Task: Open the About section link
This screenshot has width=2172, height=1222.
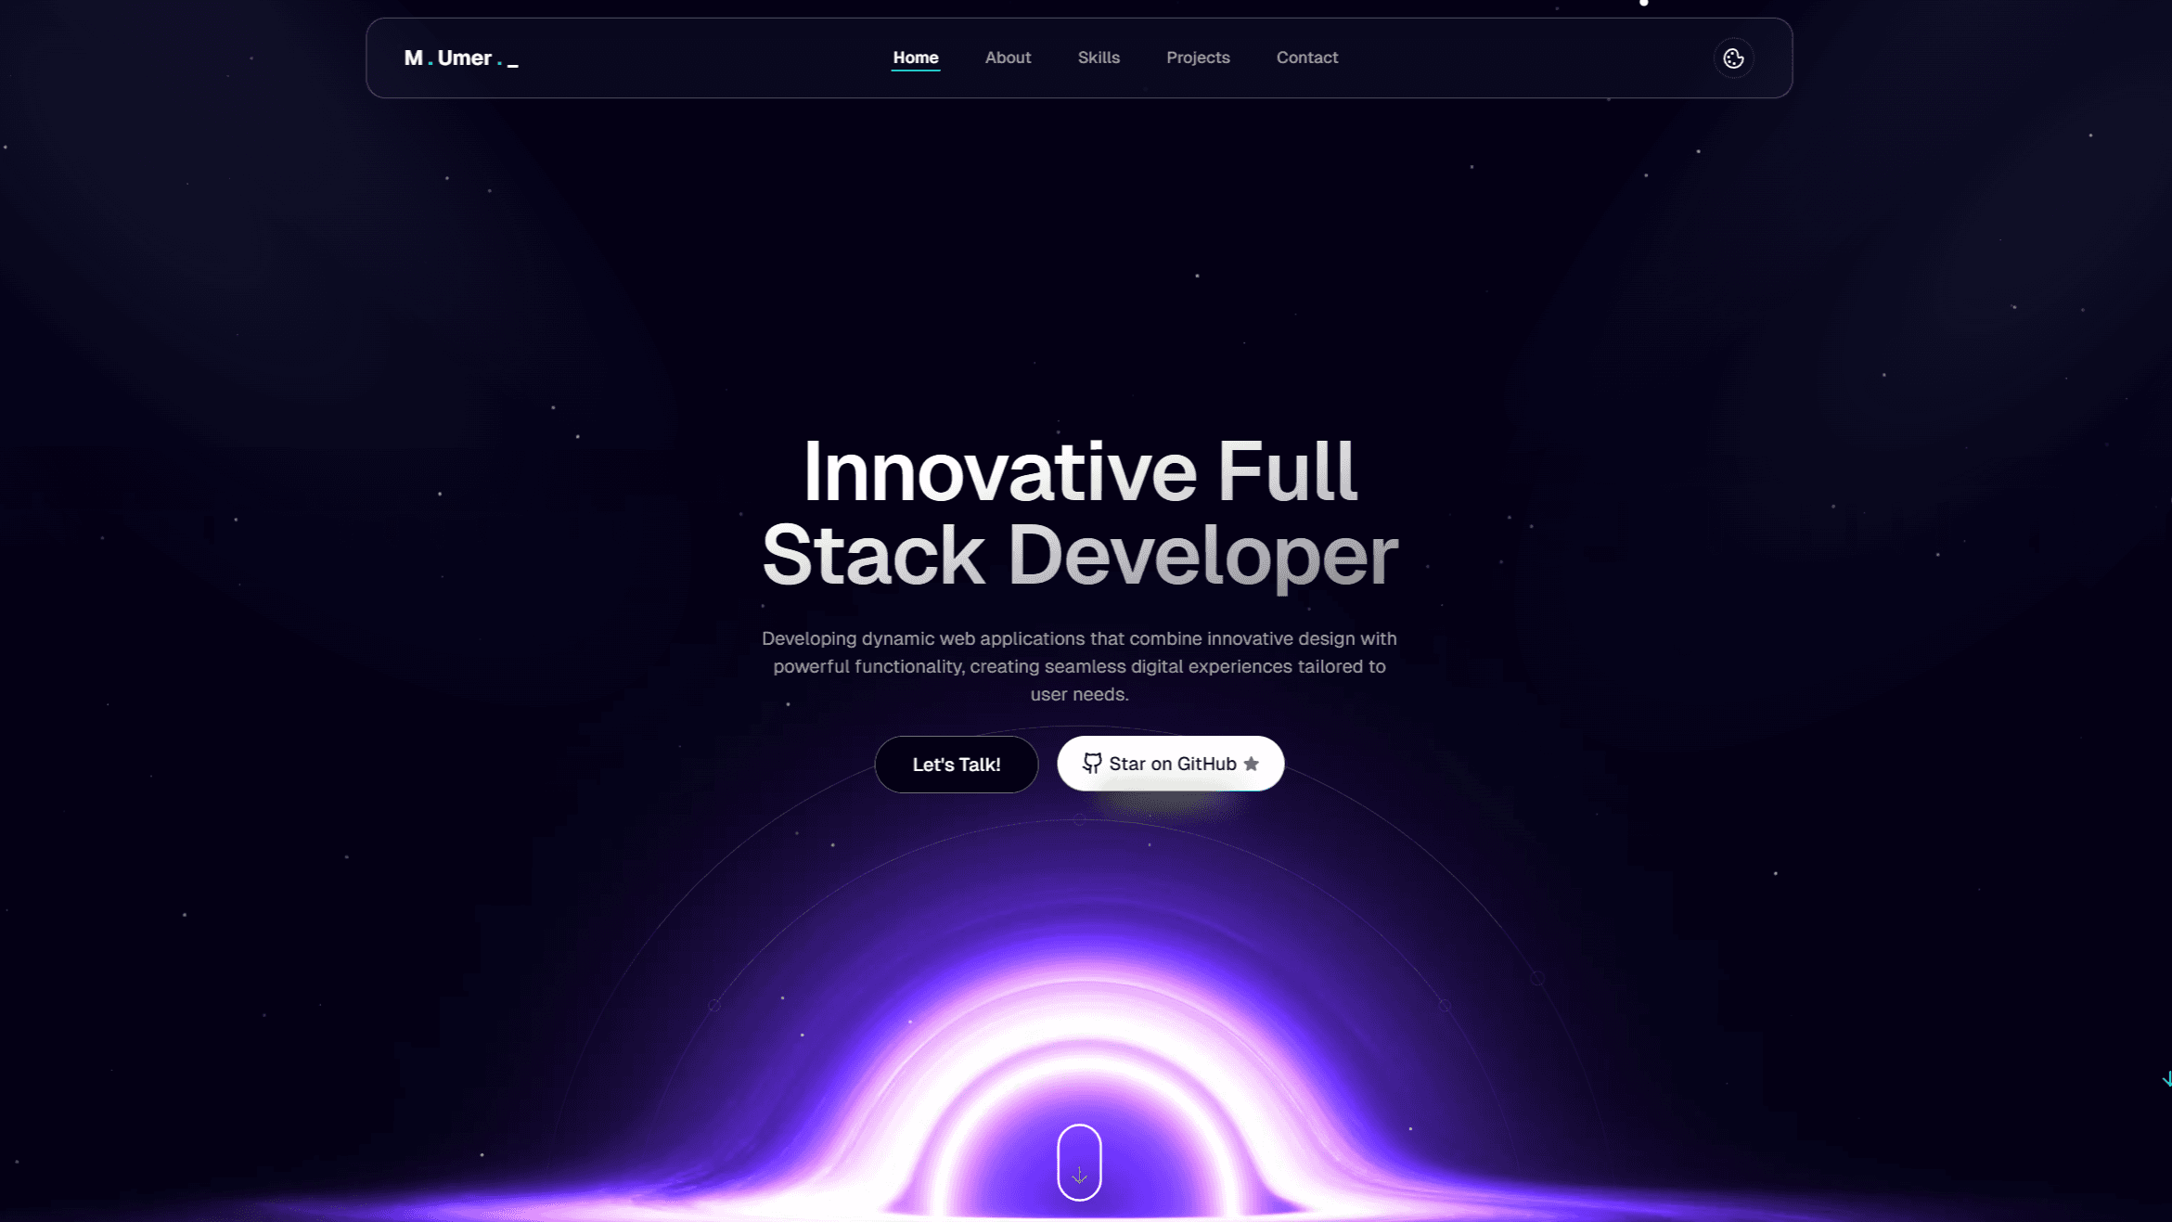Action: (x=1008, y=58)
